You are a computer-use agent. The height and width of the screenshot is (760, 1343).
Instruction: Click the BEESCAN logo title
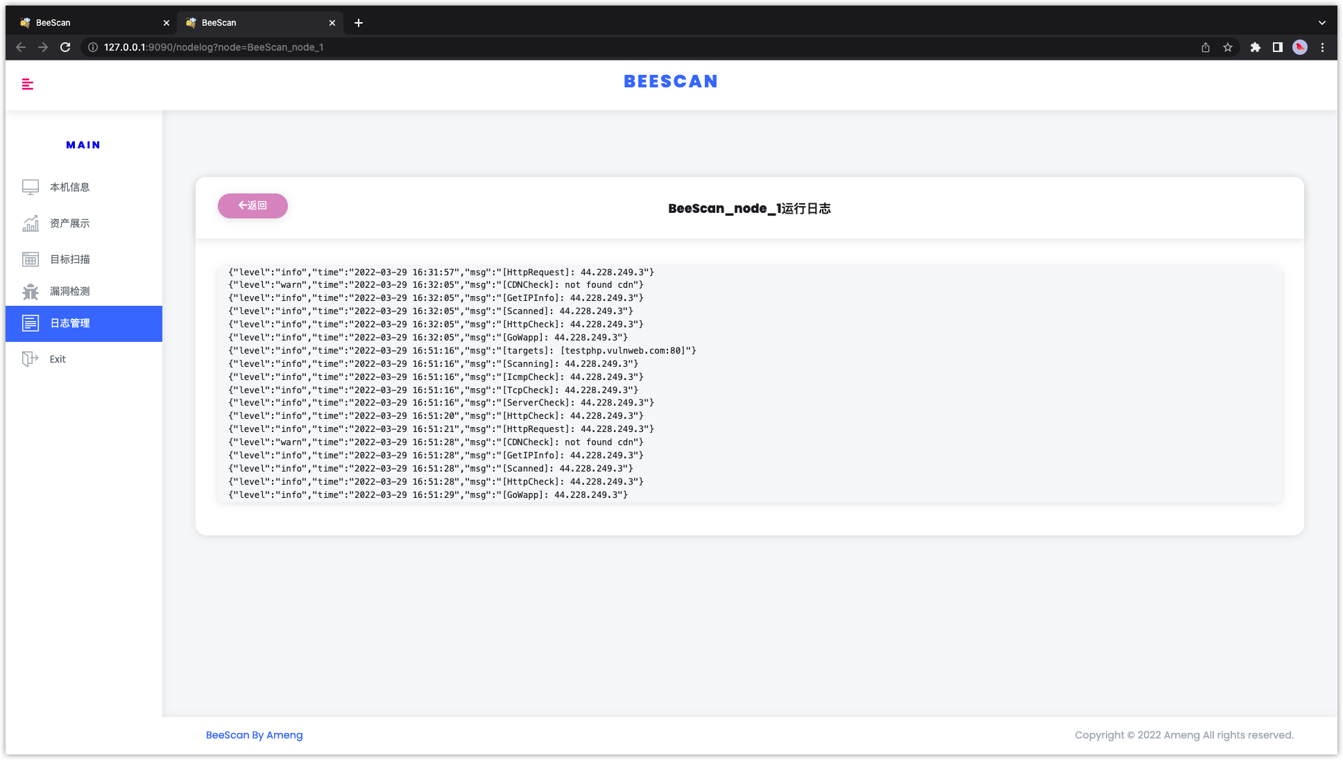click(x=670, y=82)
